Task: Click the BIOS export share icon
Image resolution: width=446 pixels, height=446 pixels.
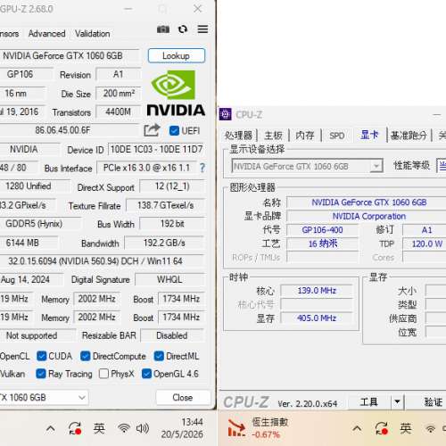Action: [152, 130]
